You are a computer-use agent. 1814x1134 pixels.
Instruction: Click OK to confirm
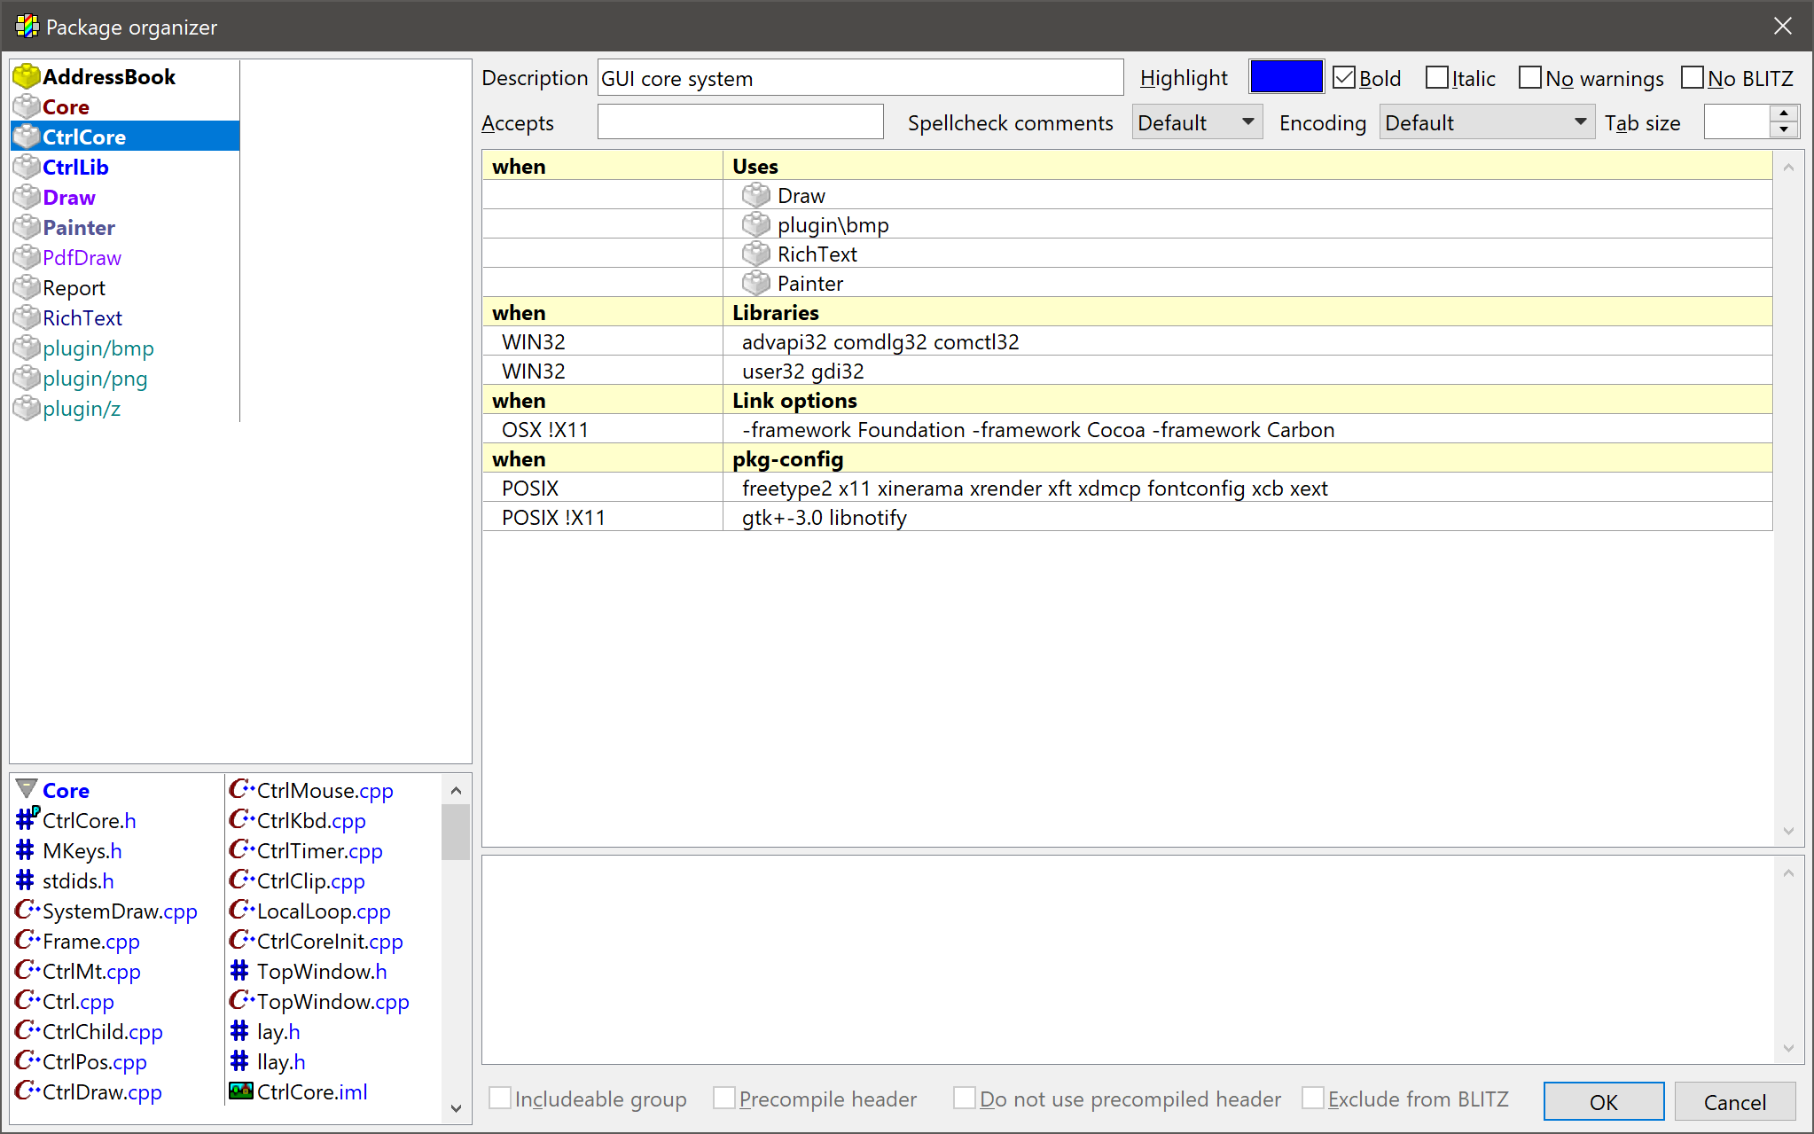1603,1101
